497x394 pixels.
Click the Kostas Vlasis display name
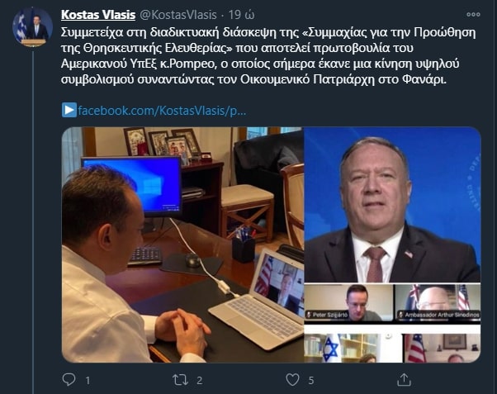(98, 15)
